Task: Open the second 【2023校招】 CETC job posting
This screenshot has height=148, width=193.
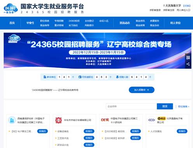Action: point(115,138)
